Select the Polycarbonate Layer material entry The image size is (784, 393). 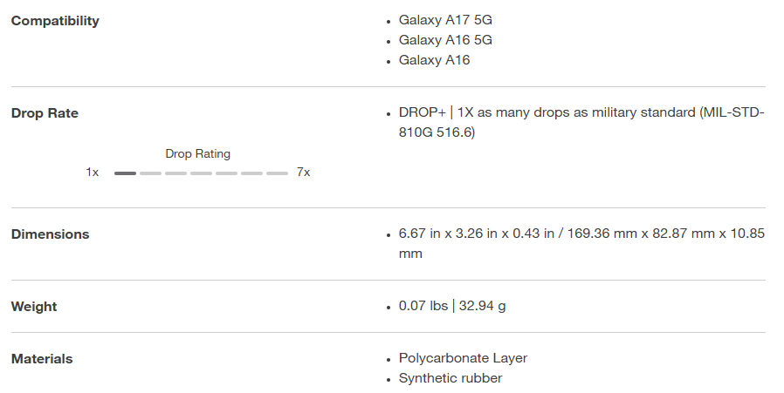pos(463,358)
